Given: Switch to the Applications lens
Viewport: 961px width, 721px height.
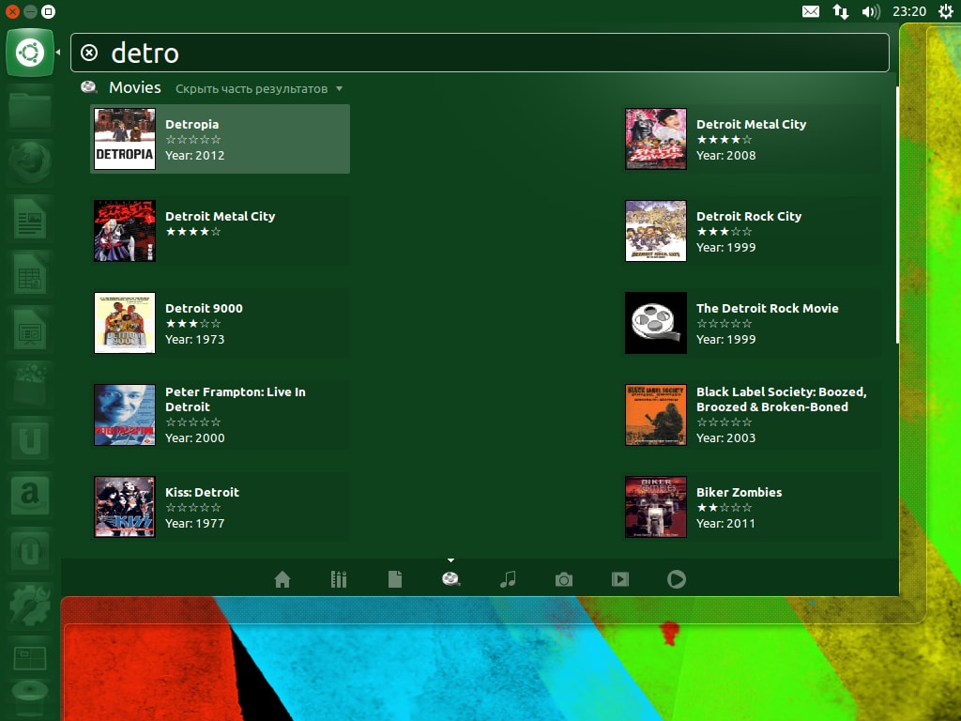Looking at the screenshot, I should [338, 578].
